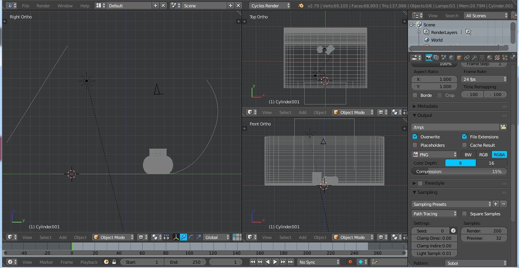This screenshot has height=268, width=519.
Task: Open the Constraints properties tab (chain icon)
Action: pos(467,58)
